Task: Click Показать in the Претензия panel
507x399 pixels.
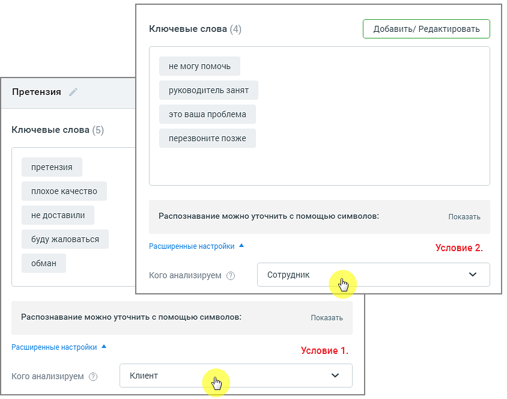Action: (x=327, y=318)
